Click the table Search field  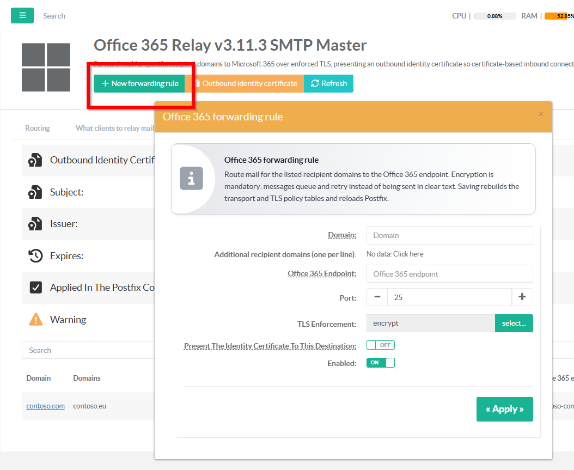tap(88, 350)
